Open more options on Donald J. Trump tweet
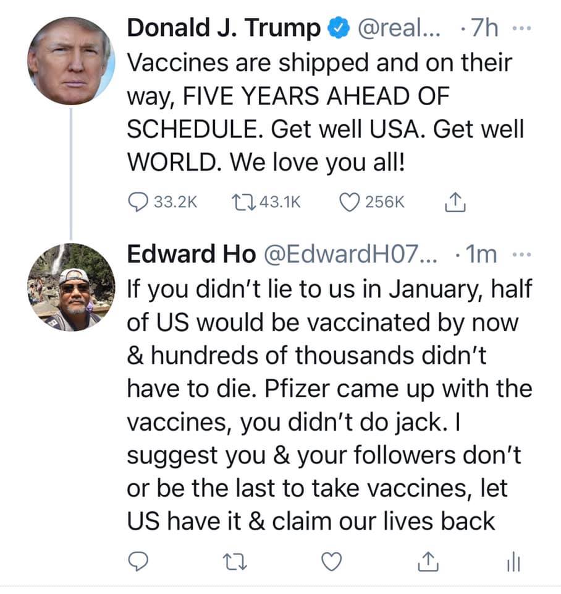The width and height of the screenshot is (561, 594). point(520,28)
